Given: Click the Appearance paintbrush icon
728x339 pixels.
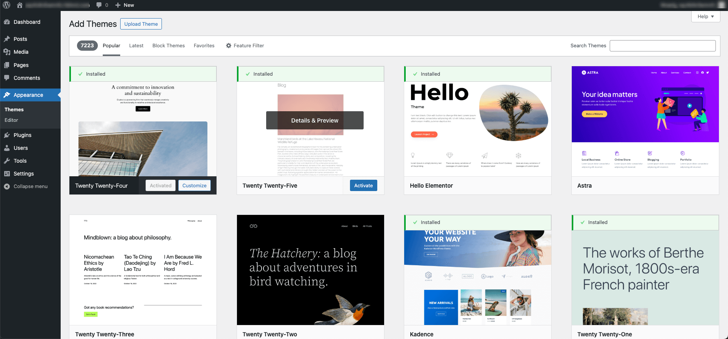Looking at the screenshot, I should point(7,95).
